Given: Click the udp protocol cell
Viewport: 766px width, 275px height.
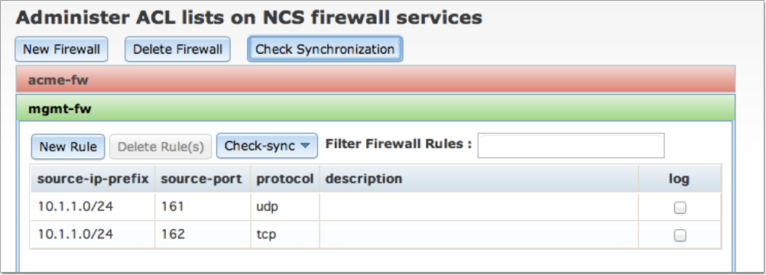Looking at the screenshot, I should (x=285, y=206).
